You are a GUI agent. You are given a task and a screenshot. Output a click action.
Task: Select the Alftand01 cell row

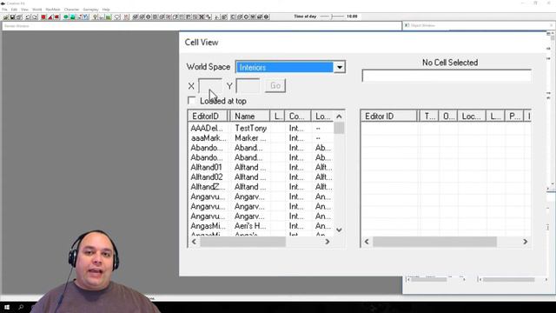(x=261, y=167)
